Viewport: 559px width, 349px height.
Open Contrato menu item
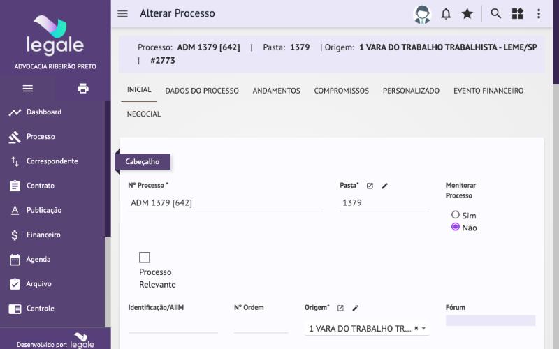tap(41, 186)
